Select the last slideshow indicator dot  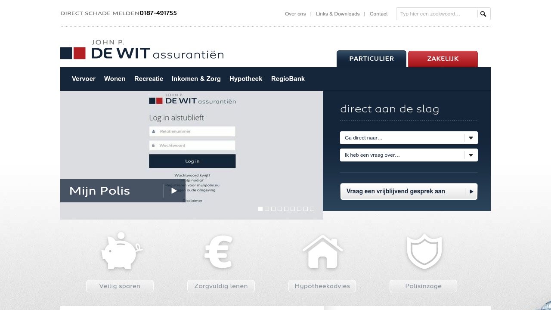point(312,209)
